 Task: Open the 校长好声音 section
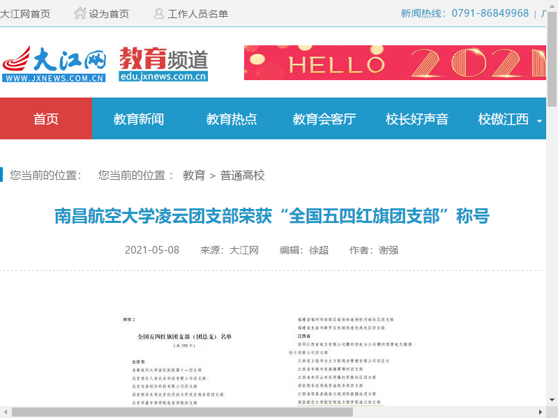pos(417,118)
